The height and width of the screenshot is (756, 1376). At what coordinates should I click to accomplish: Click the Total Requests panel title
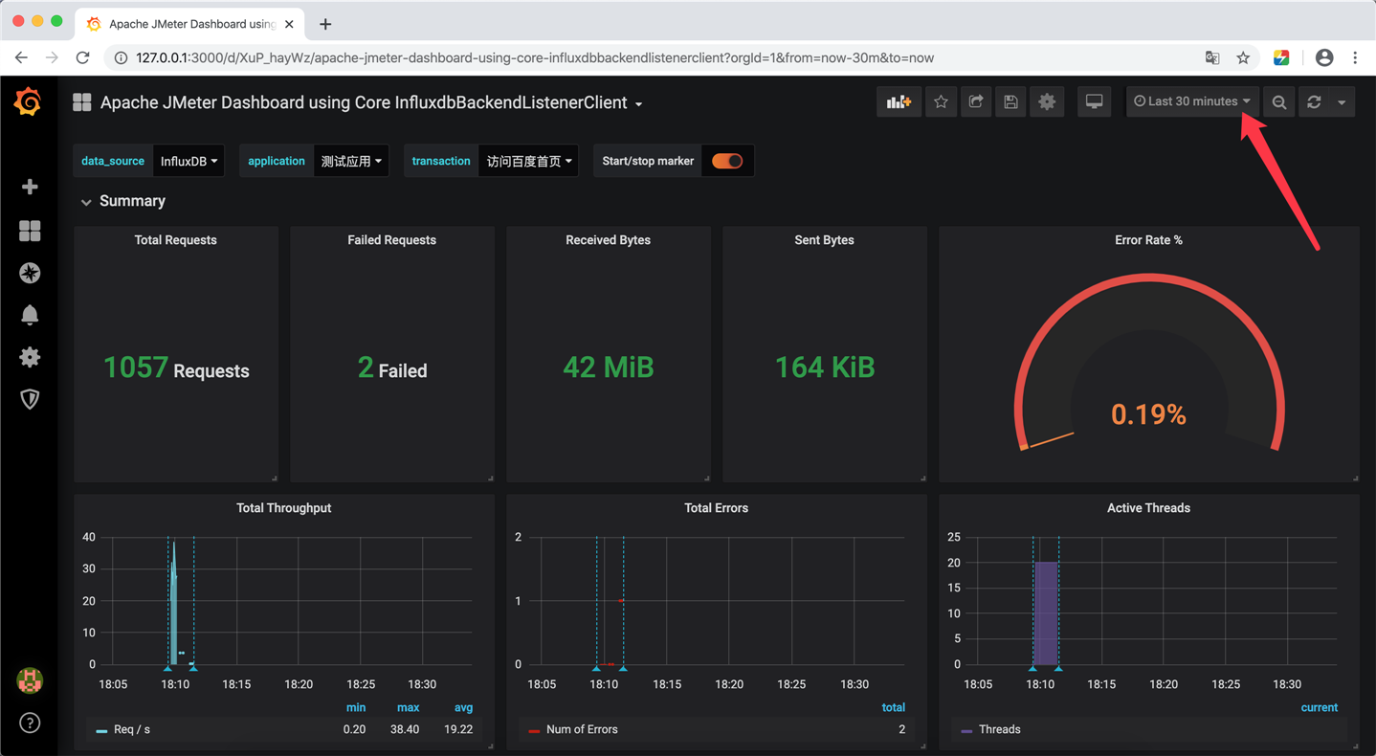point(176,240)
